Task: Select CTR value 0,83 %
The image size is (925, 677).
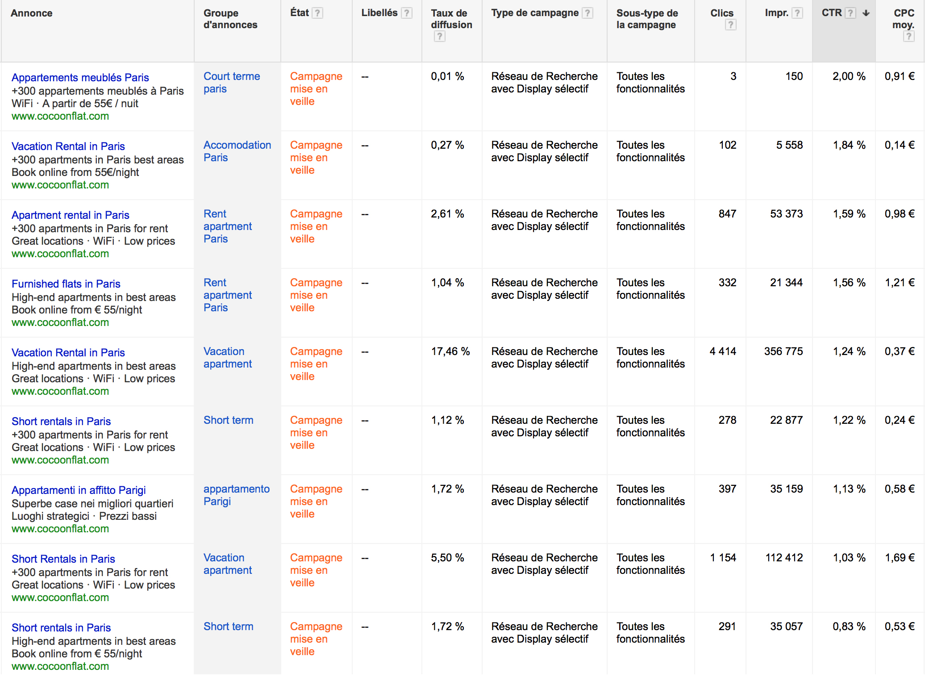Action: point(849,627)
